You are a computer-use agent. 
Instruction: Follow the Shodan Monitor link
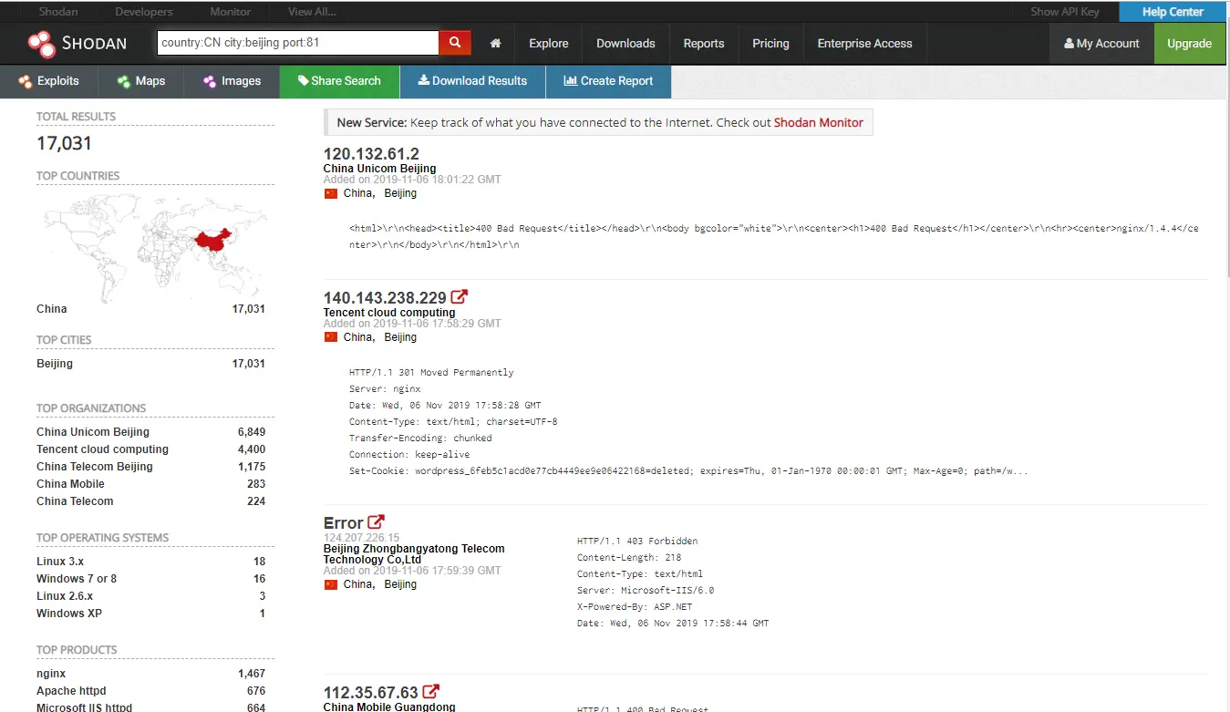(818, 122)
